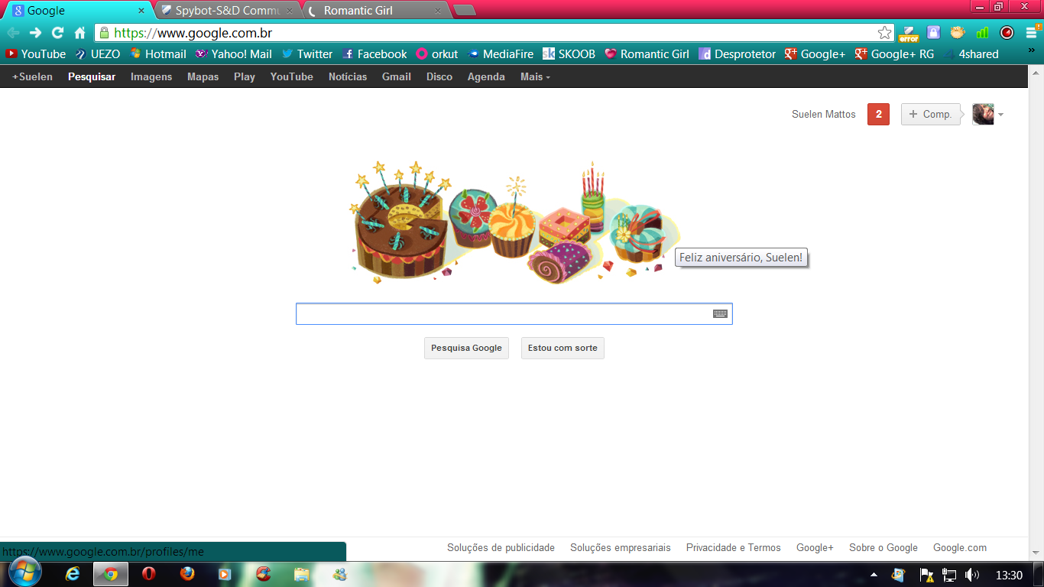Click the Pesquisa Google button

466,348
